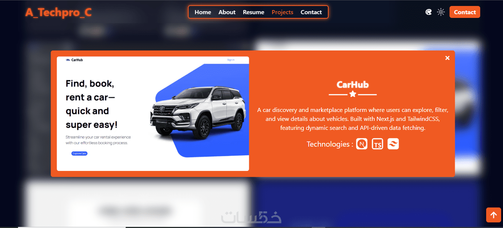Click the Explore Cars button in preview

[x=79, y=153]
